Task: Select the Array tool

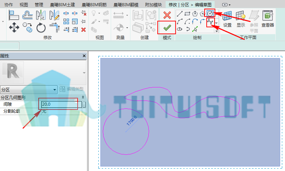Action: pos(66,21)
